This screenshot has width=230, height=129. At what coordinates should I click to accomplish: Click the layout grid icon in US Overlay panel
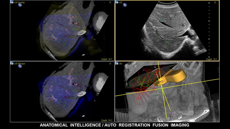[x=12, y=2]
